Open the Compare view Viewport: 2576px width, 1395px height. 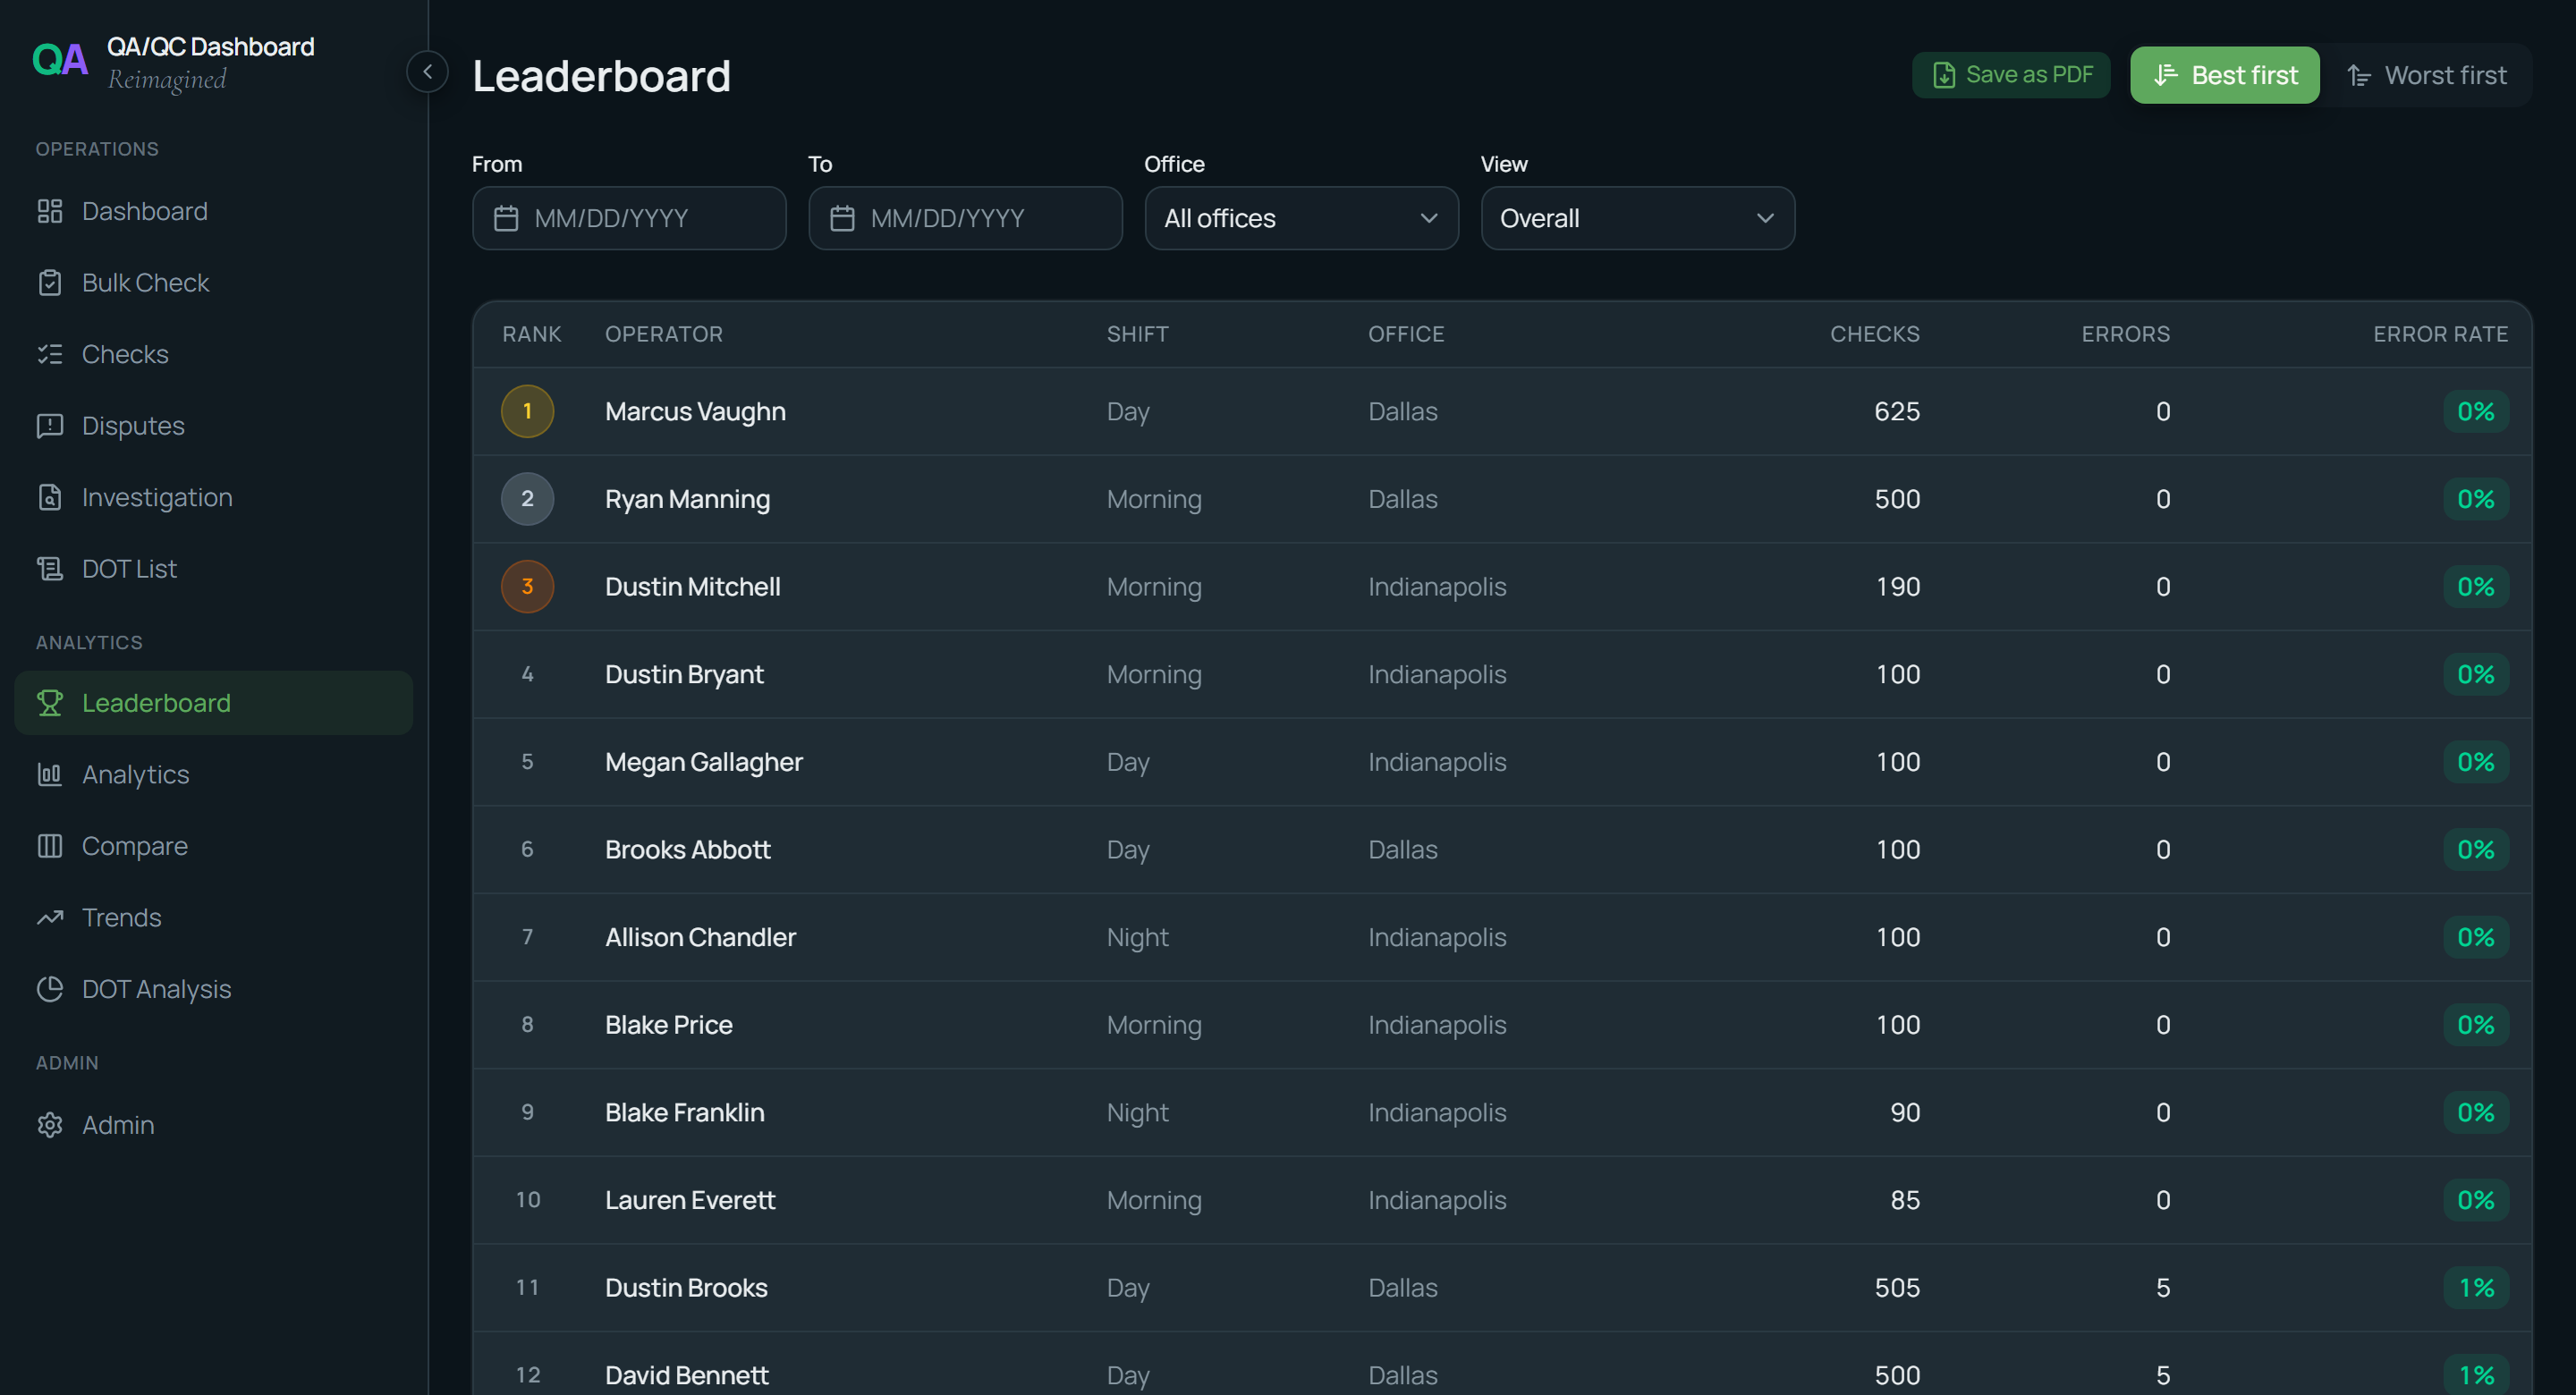click(214, 846)
